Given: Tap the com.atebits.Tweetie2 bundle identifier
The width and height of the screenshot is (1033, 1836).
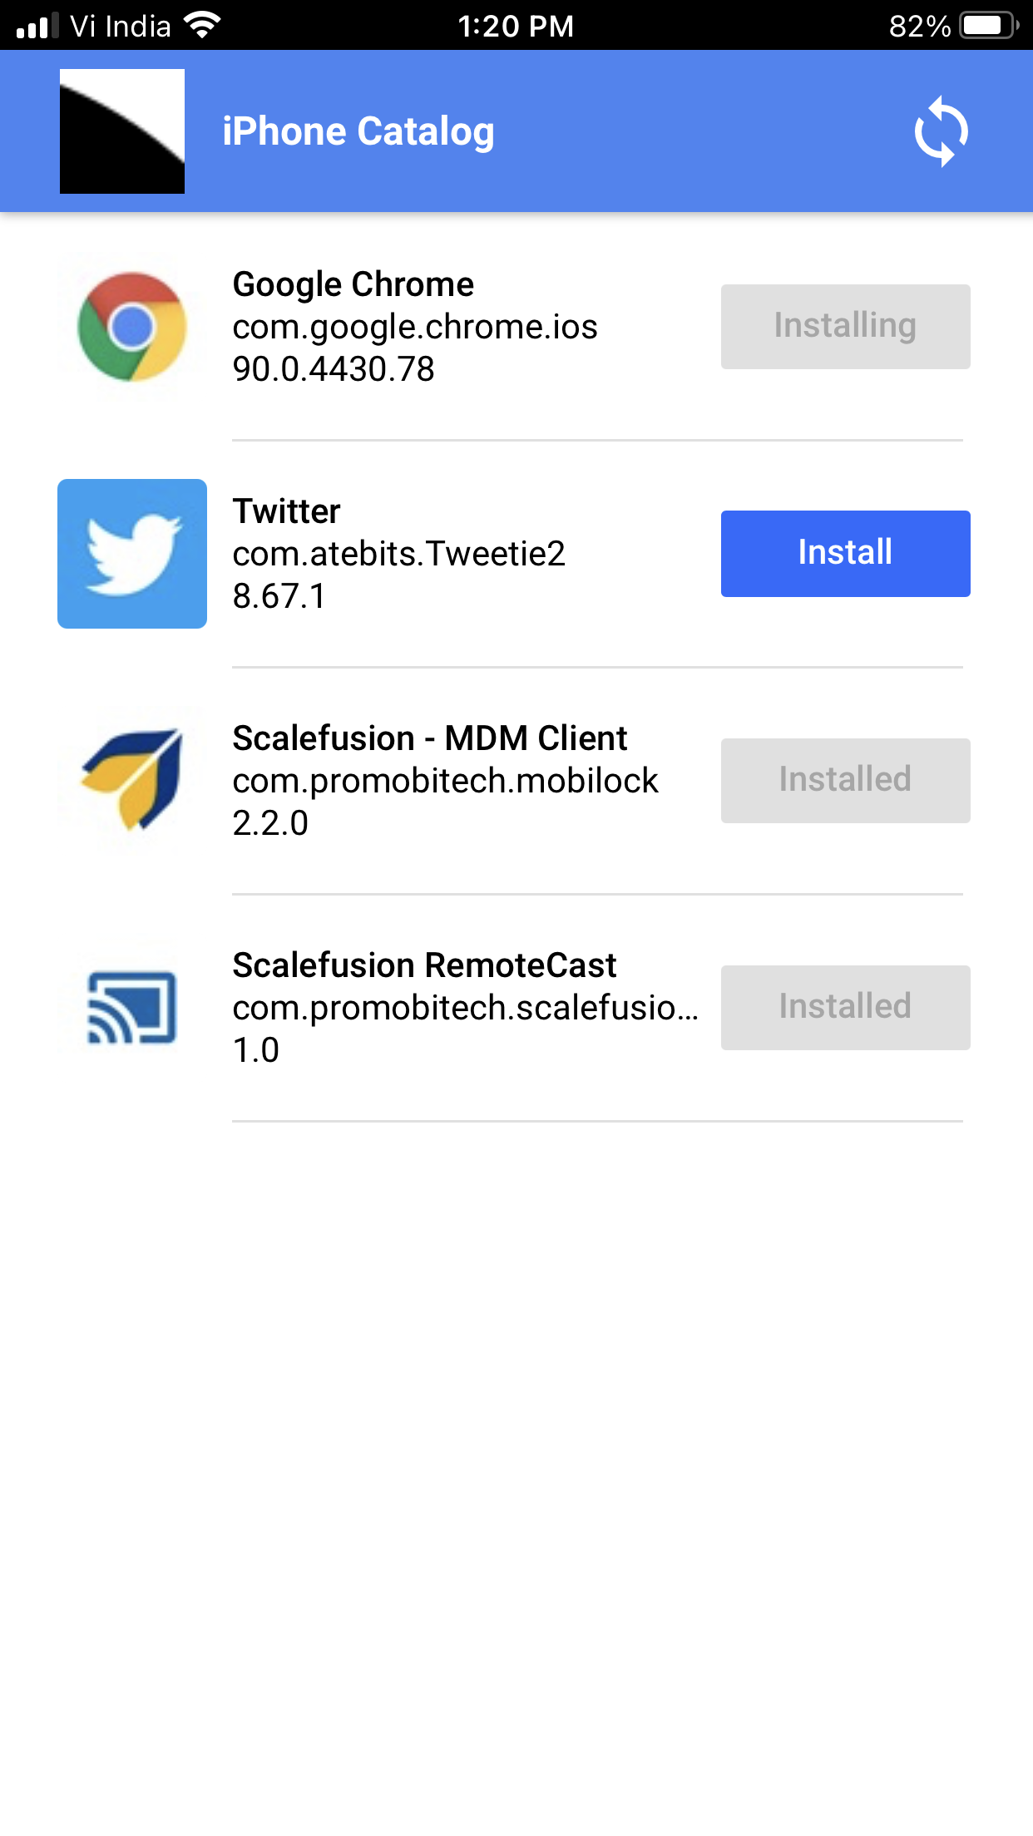Looking at the screenshot, I should [x=399, y=554].
